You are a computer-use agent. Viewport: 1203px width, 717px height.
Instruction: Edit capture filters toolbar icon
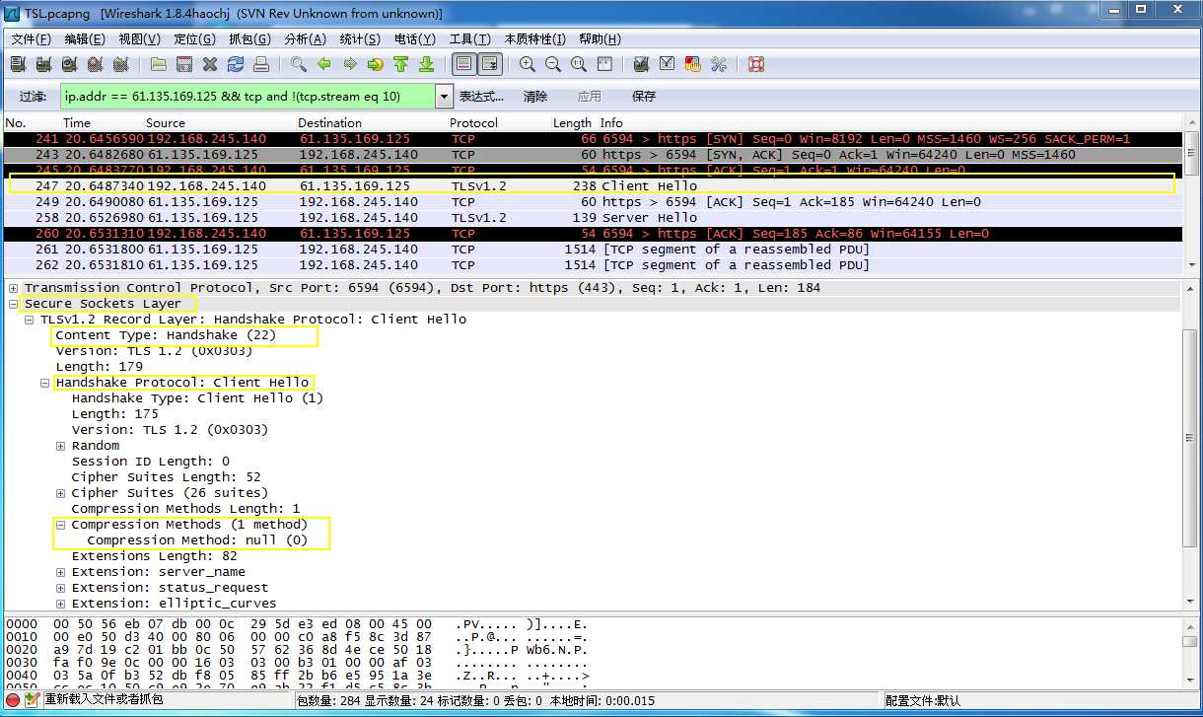[642, 64]
